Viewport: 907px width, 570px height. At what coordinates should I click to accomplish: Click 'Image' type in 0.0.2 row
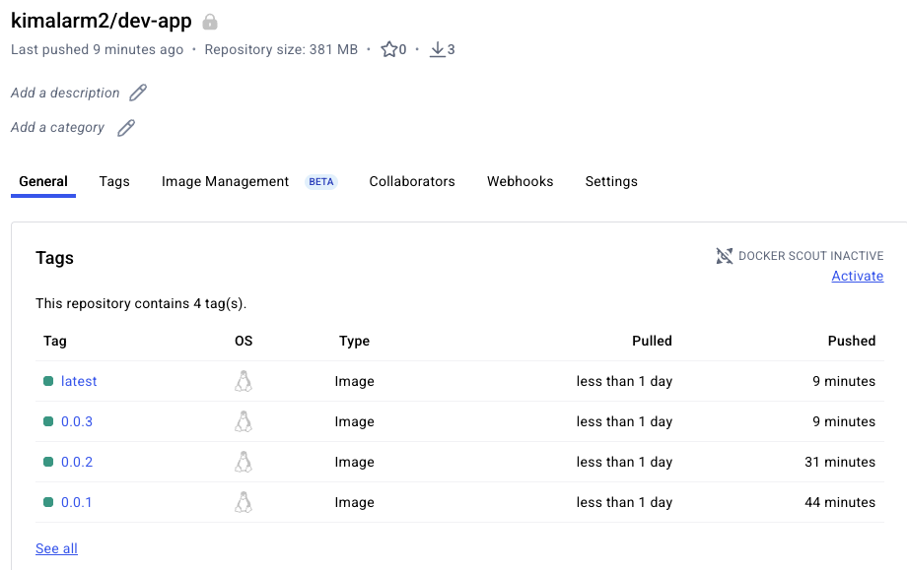coord(354,462)
